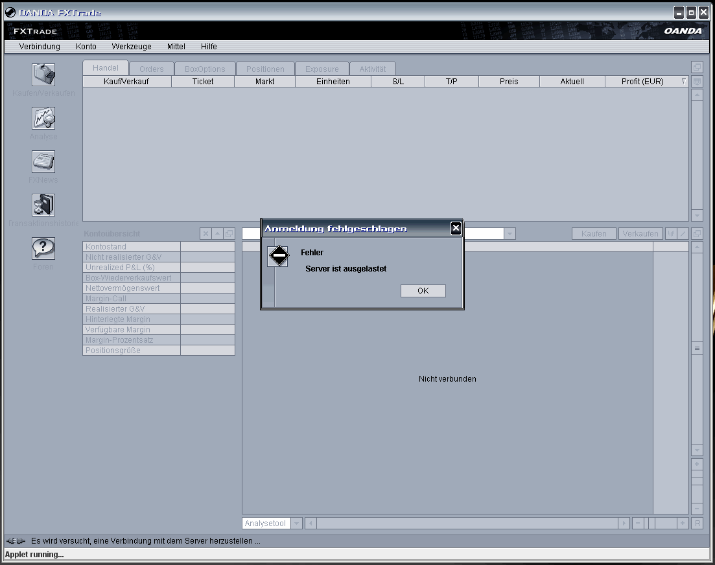
Task: Select the Kontostand row
Action: [159, 246]
